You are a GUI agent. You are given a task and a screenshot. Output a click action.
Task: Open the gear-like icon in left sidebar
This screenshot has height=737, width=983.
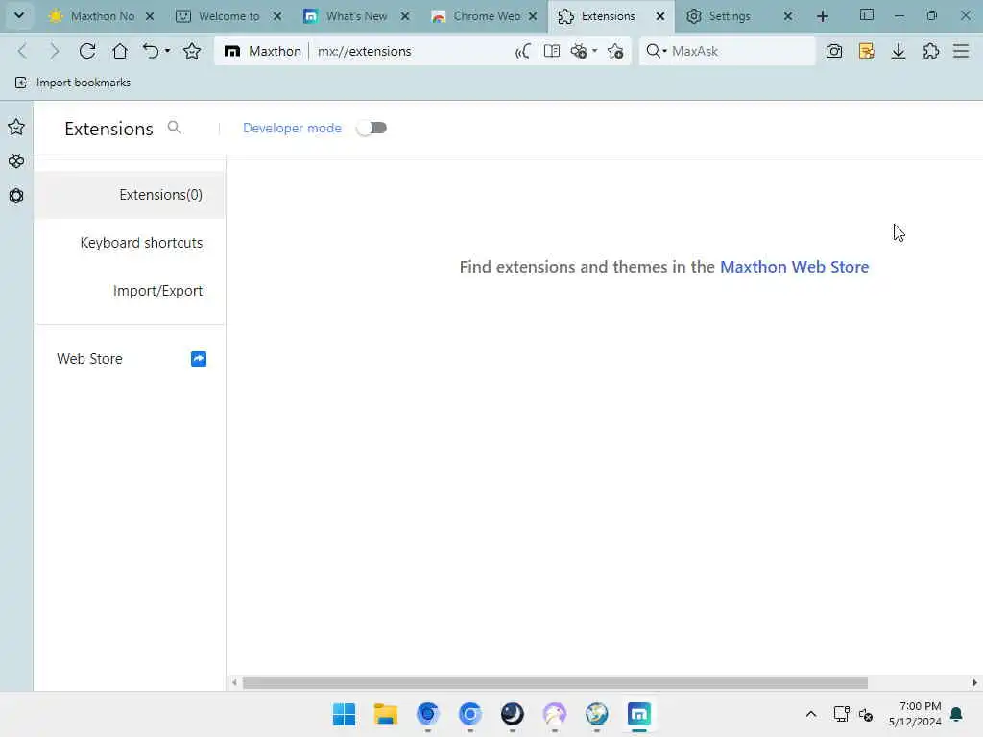[16, 196]
